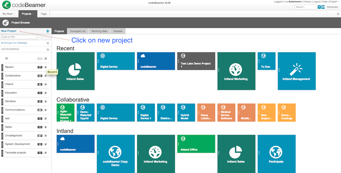Open the Schra… Coatings tile
The width and height of the screenshot is (341, 173).
tap(287, 112)
